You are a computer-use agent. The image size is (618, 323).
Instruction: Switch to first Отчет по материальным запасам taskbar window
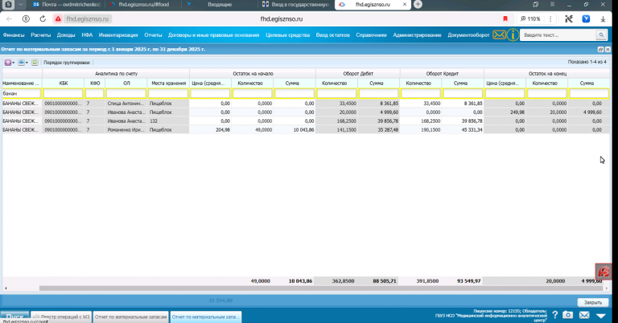131,317
